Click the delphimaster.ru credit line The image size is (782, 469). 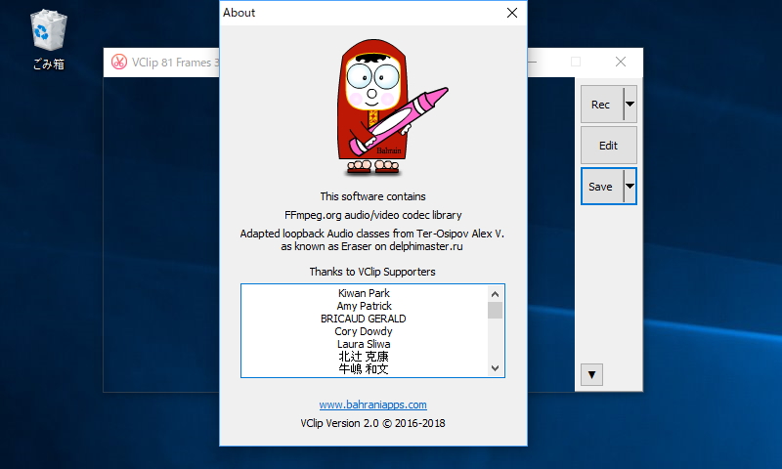(371, 246)
